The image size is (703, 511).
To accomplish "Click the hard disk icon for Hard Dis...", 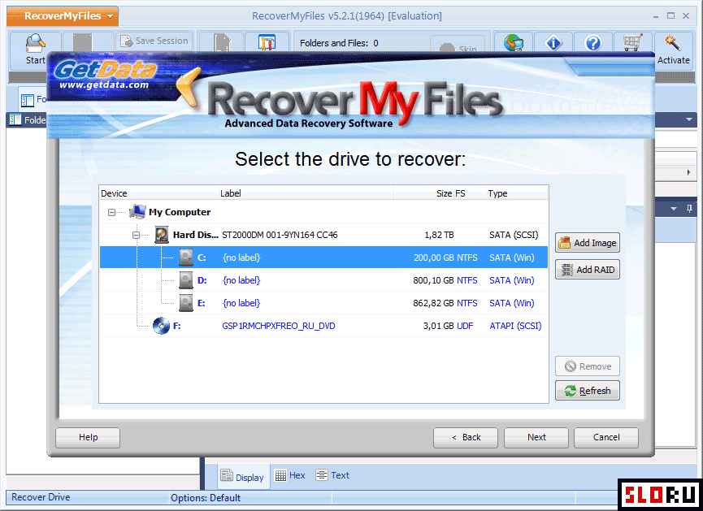I will tap(162, 235).
